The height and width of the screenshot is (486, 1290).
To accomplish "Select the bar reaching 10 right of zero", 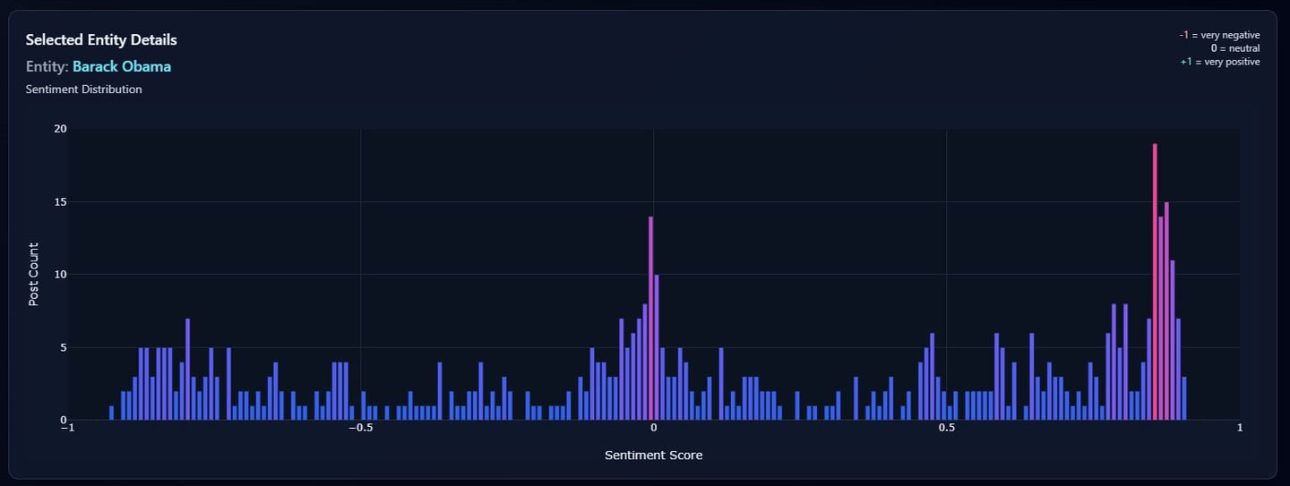I will point(657,347).
